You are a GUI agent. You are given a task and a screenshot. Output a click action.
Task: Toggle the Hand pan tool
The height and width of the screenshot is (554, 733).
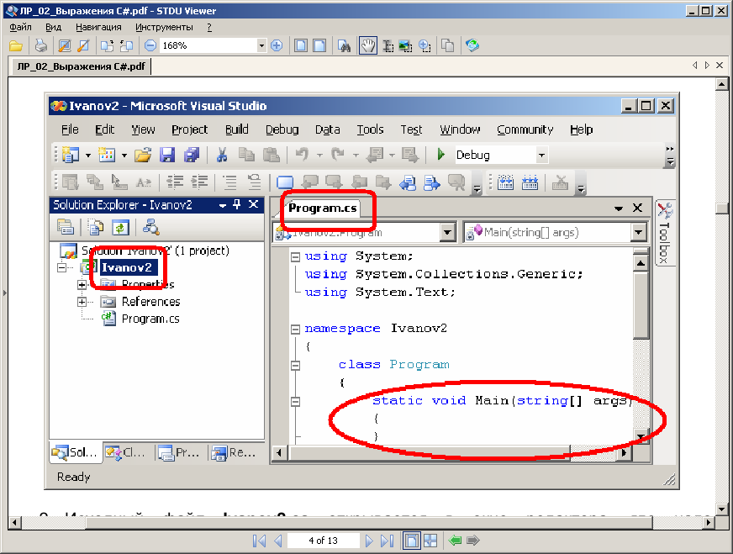click(368, 45)
